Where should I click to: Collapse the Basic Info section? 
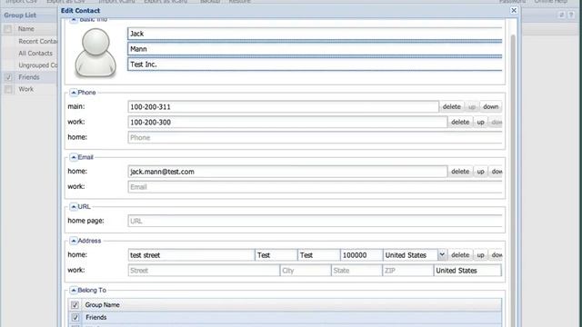(x=74, y=20)
